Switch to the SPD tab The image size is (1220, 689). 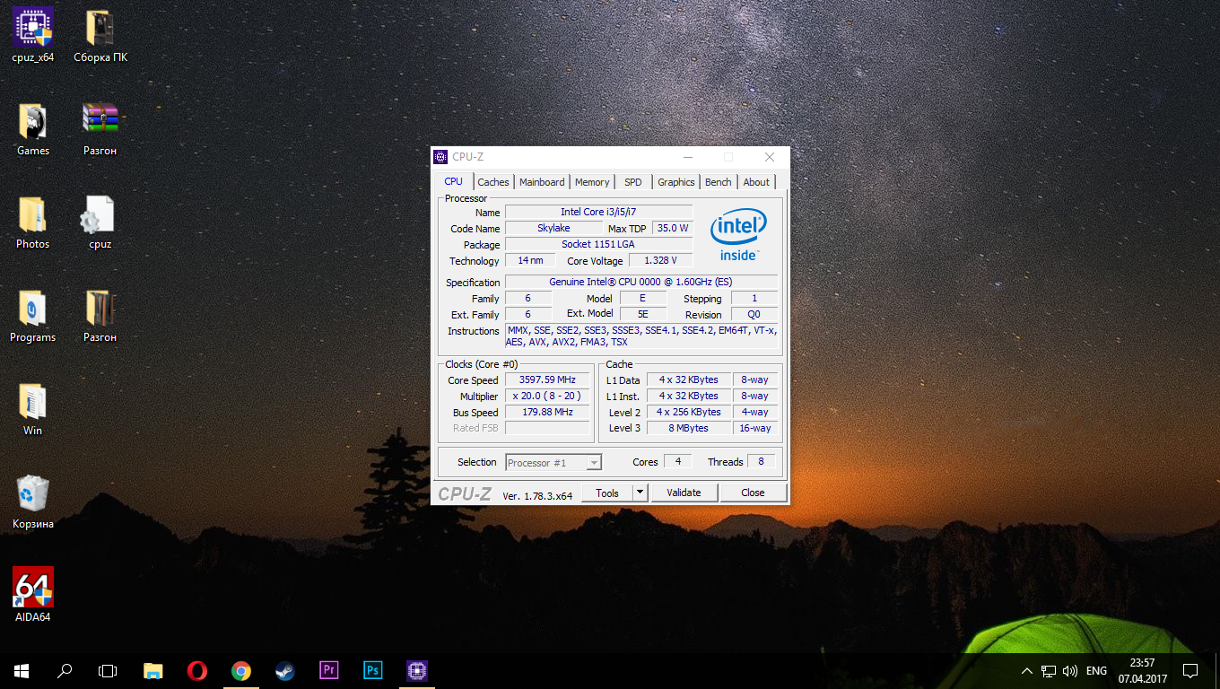click(633, 182)
